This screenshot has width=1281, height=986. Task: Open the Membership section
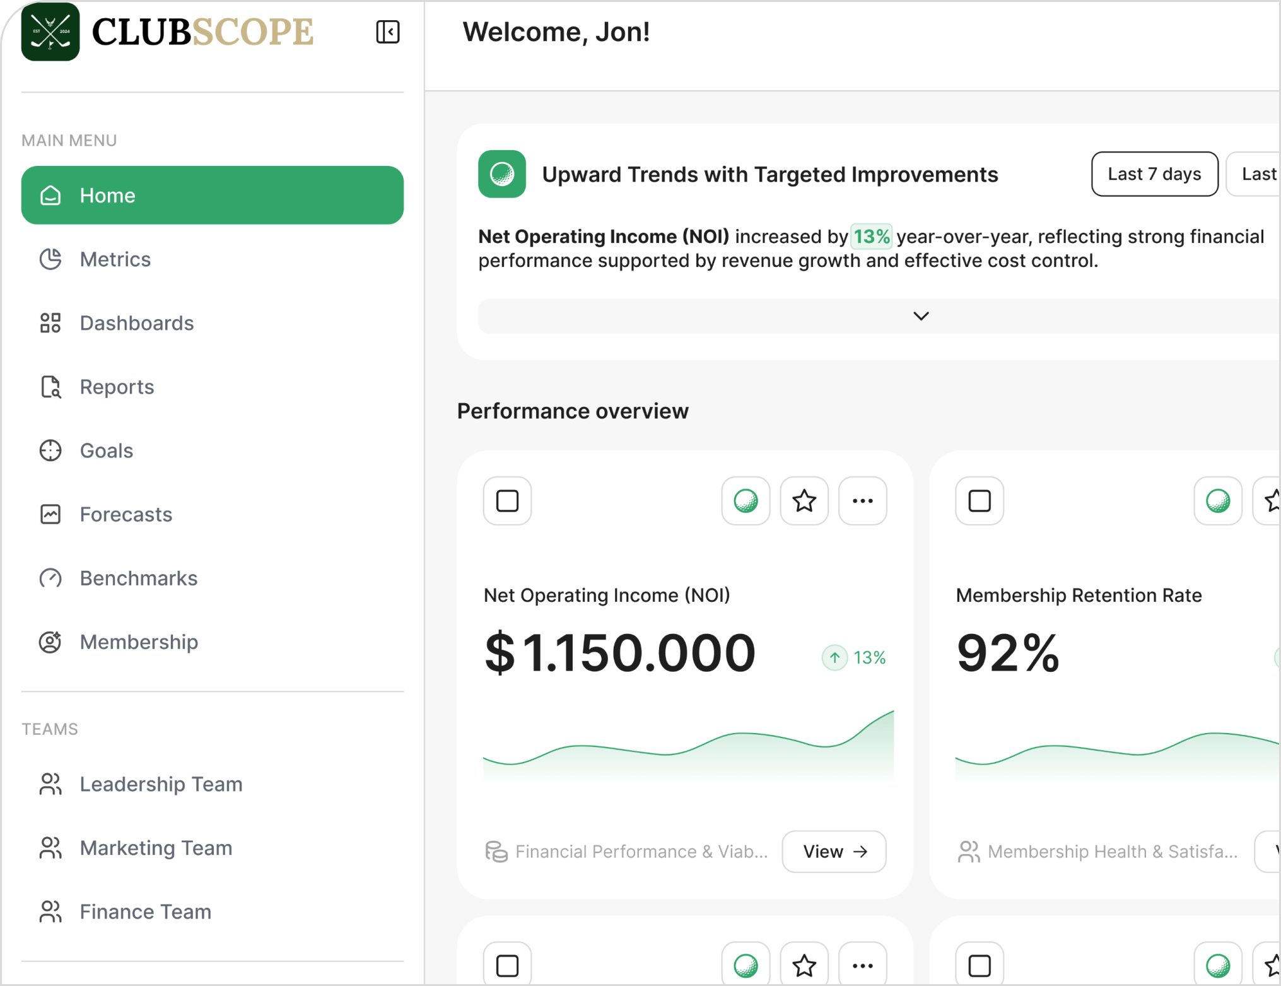[138, 642]
